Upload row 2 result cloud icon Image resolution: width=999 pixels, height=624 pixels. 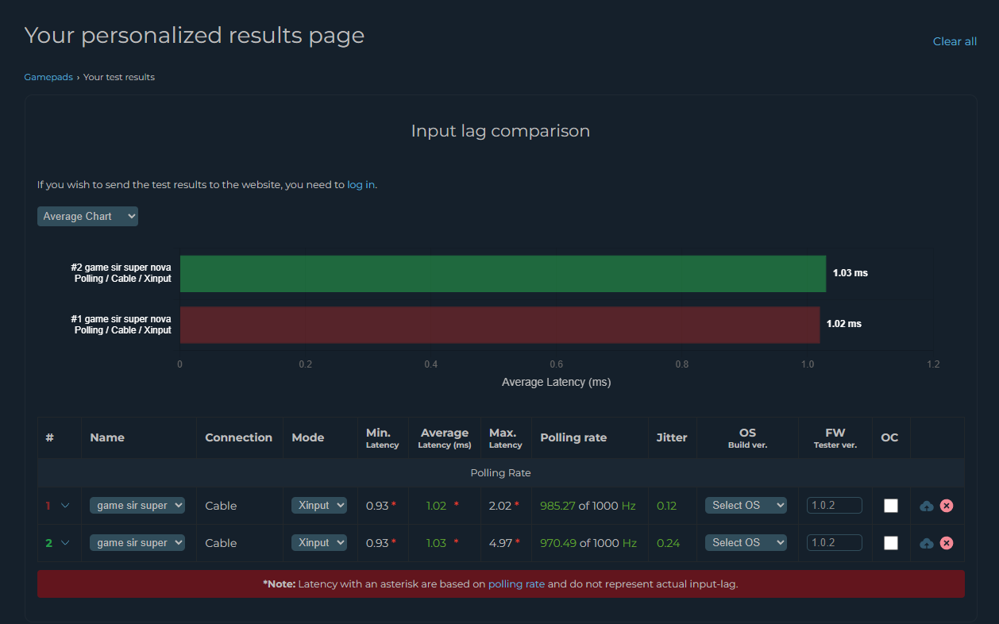(x=926, y=543)
